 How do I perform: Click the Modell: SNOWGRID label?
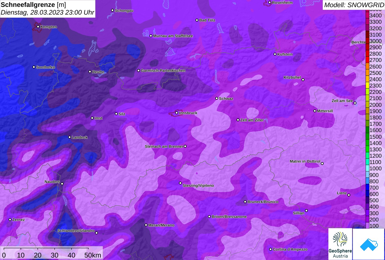354,5
